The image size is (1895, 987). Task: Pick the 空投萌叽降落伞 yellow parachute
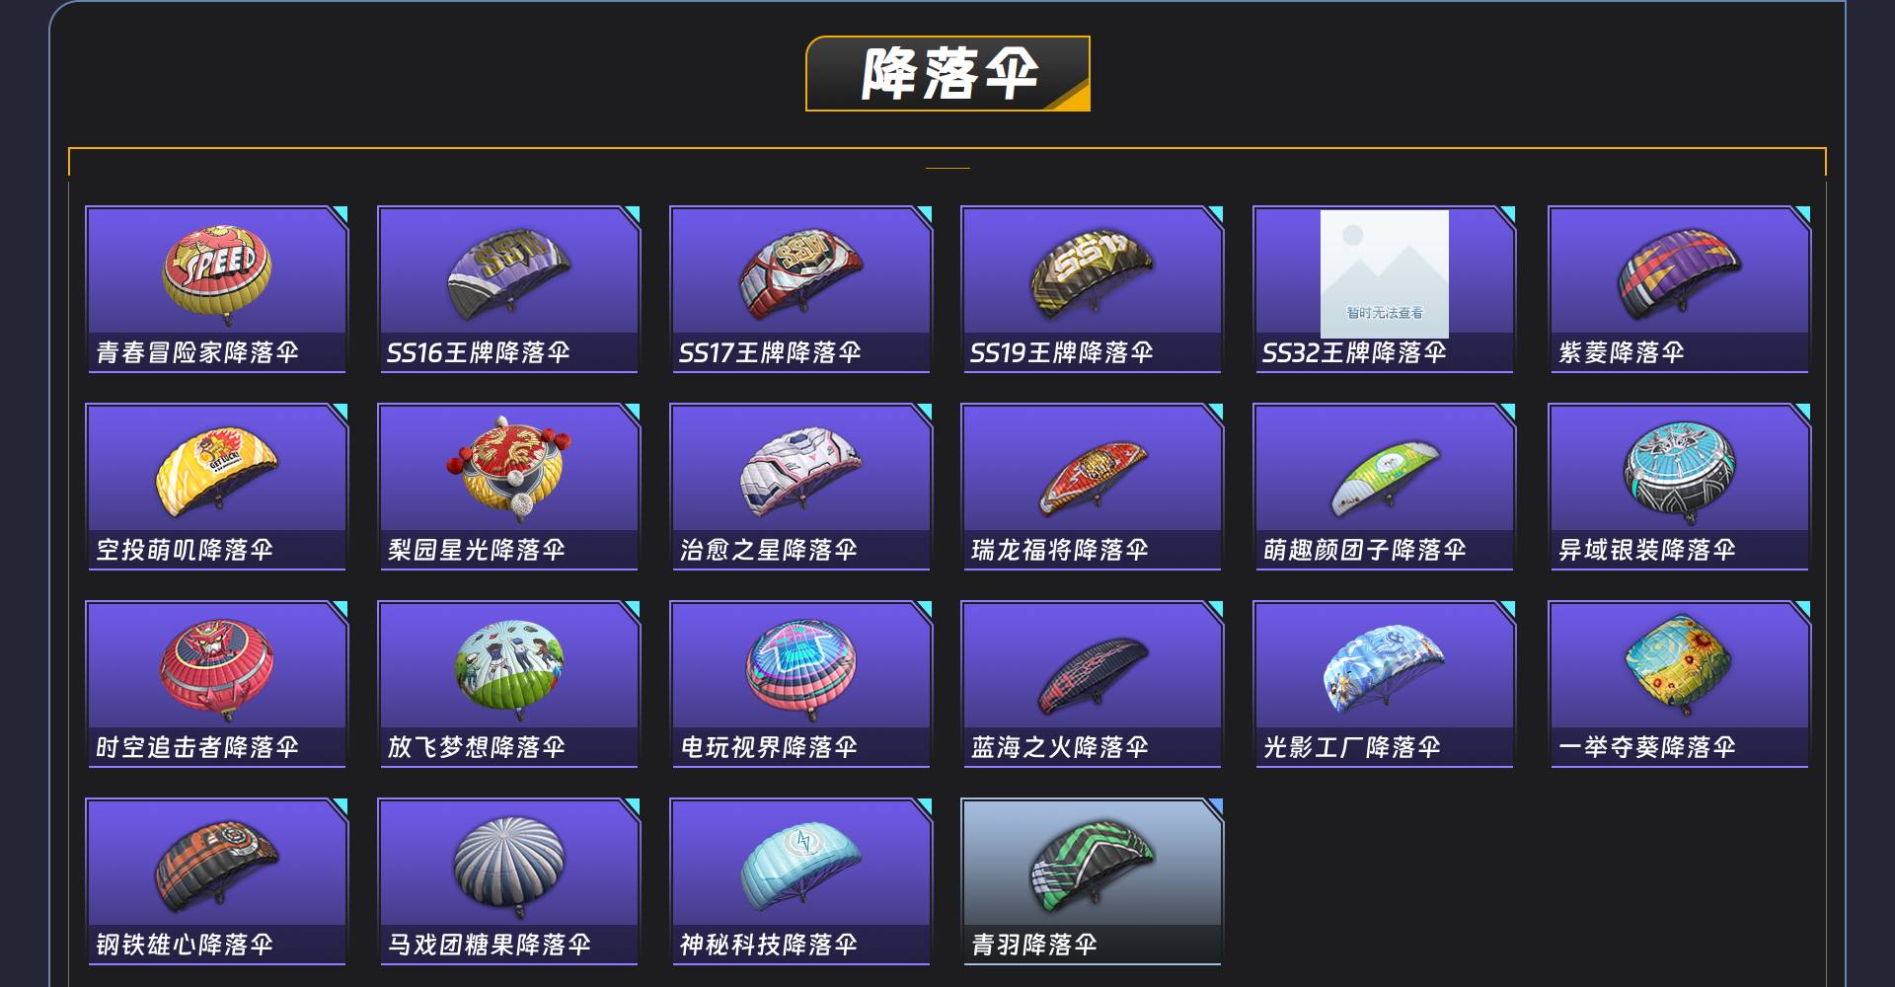216,470
